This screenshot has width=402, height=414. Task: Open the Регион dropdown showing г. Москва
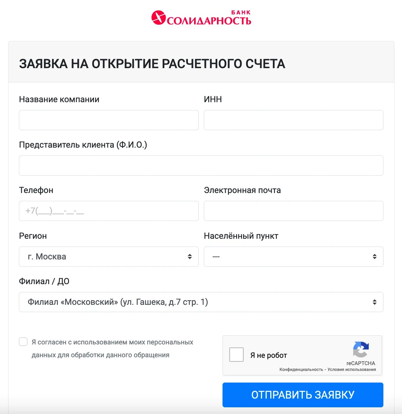(109, 256)
